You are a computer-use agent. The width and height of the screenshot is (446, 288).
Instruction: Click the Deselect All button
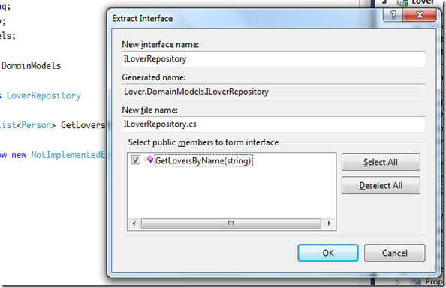click(x=381, y=185)
